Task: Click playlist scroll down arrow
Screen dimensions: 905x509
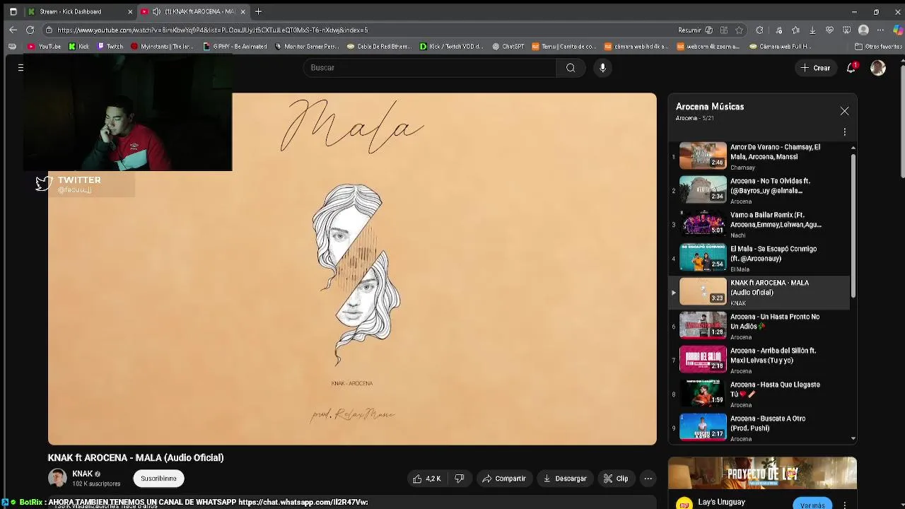Action: click(x=853, y=438)
